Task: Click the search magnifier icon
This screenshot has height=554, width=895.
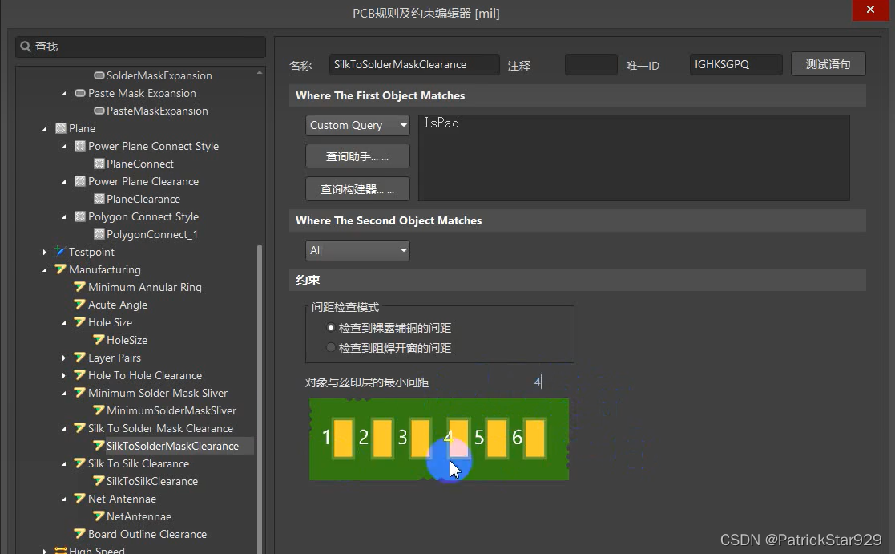Action: (26, 47)
